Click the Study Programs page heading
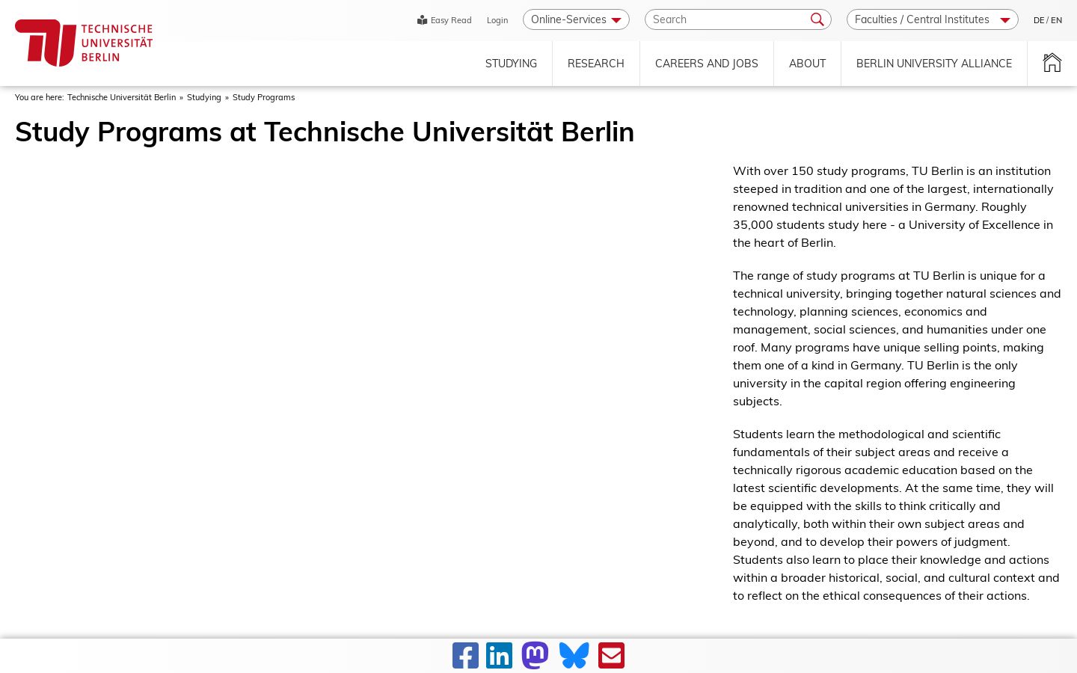Image resolution: width=1077 pixels, height=673 pixels. (x=325, y=132)
